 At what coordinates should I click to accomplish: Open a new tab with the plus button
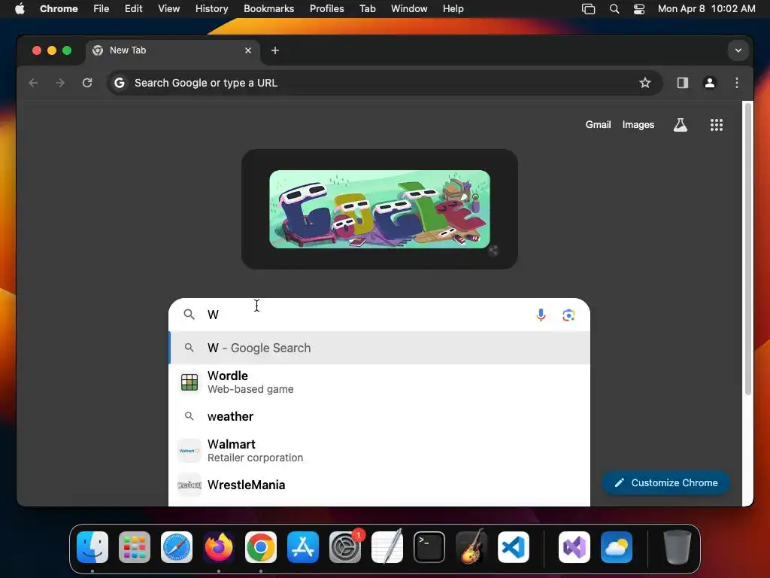[x=275, y=50]
